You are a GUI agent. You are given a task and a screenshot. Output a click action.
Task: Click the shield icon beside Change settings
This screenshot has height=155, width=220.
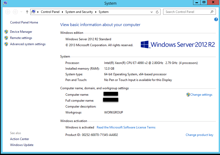point(188,95)
